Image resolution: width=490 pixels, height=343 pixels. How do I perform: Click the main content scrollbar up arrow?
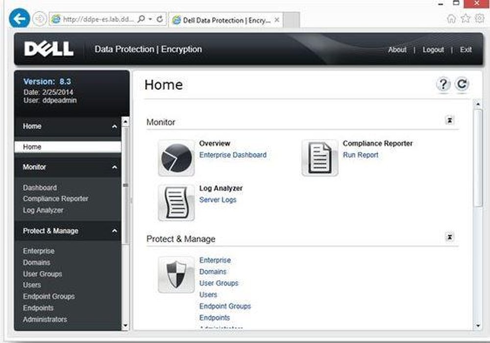coord(478,104)
